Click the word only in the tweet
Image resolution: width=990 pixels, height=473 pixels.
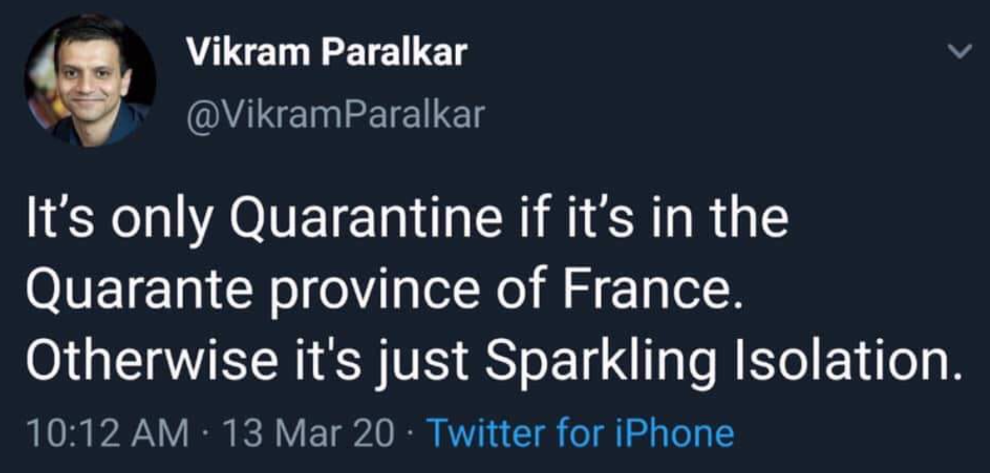(x=162, y=220)
